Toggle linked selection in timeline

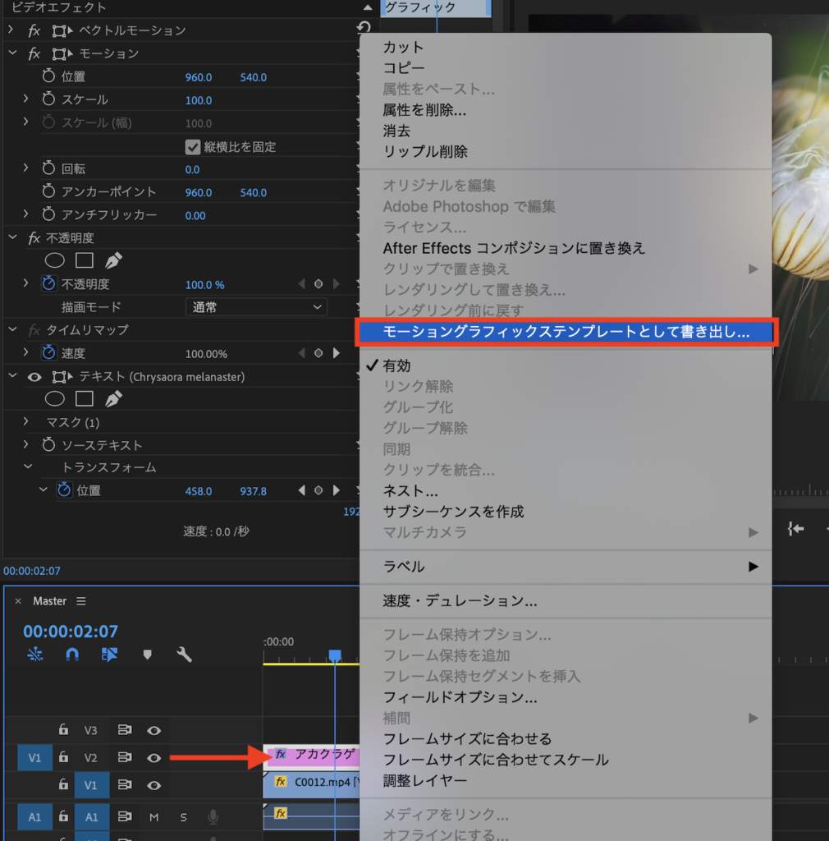coord(109,655)
